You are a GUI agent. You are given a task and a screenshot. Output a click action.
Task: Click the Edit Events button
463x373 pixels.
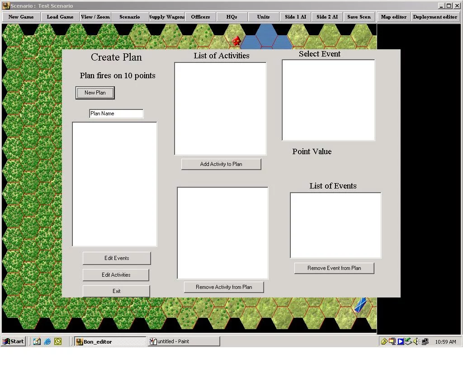(x=117, y=258)
